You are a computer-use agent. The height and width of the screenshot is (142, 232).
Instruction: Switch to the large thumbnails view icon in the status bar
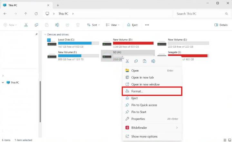click(x=230, y=140)
